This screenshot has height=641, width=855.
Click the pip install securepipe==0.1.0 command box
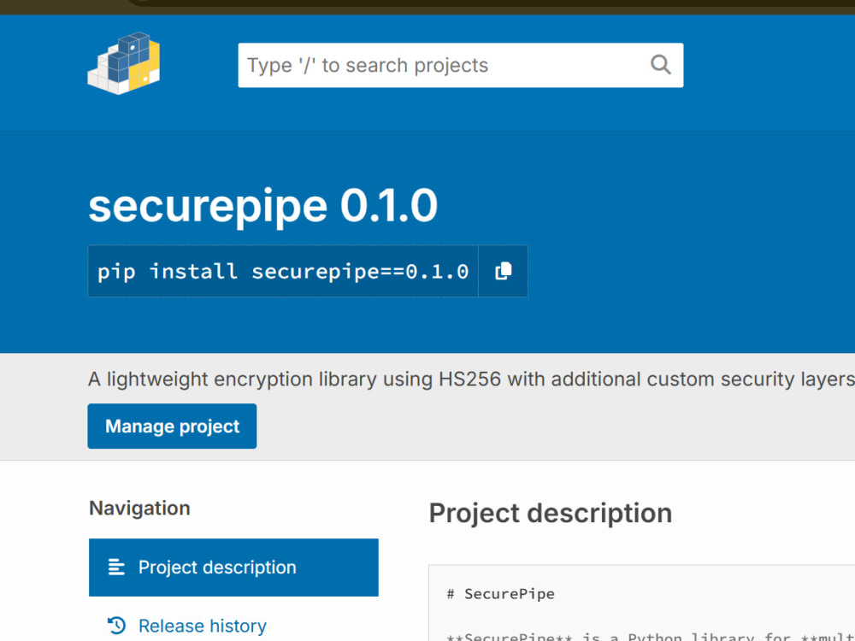[x=282, y=270]
